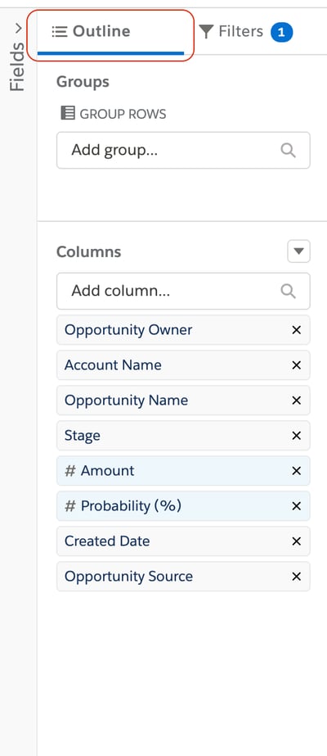Click the Add group search field
Image resolution: width=327 pixels, height=756 pixels.
pos(183,151)
